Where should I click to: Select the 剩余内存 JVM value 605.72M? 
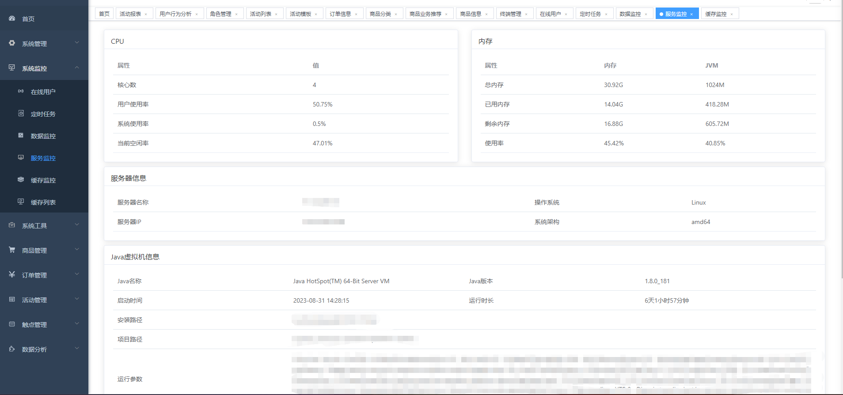point(717,124)
